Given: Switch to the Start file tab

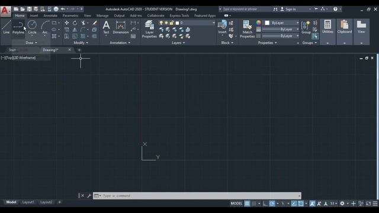Looking at the screenshot, I should [x=12, y=50].
